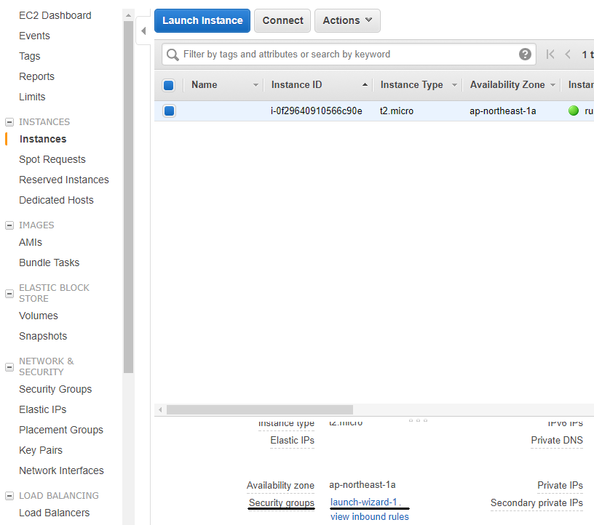Click the Private IPs detail label
Viewport: 594px width, 525px height.
tap(560, 485)
